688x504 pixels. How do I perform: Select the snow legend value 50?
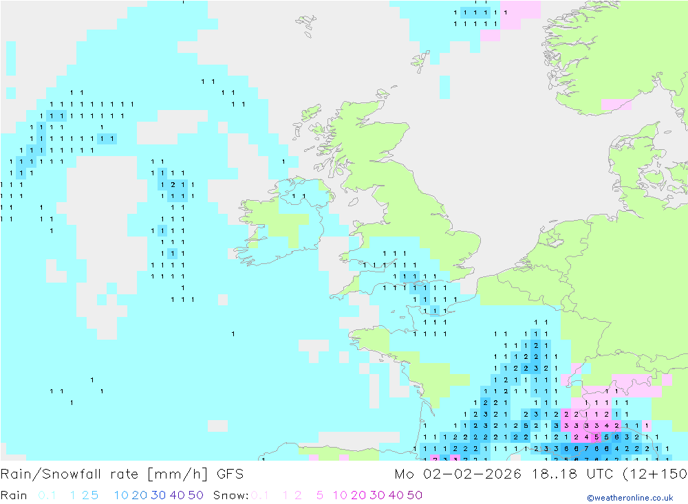pos(415,495)
